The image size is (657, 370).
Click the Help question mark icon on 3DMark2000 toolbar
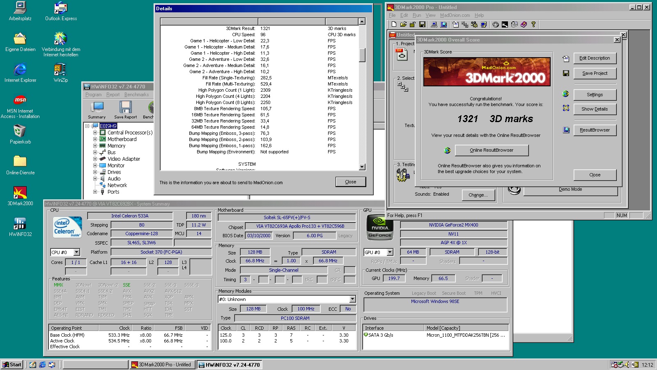click(x=533, y=24)
